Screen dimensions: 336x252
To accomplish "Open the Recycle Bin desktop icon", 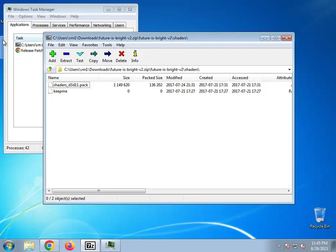I will pos(320,218).
